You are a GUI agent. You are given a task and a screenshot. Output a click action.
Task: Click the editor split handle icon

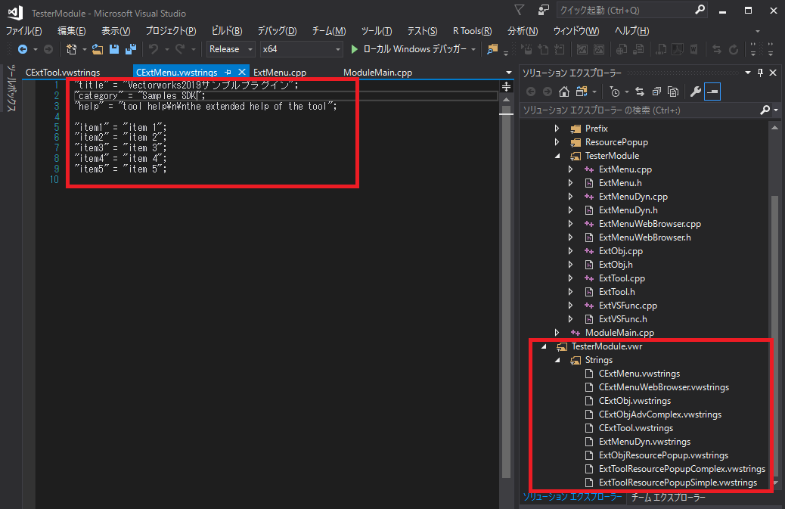coord(506,86)
